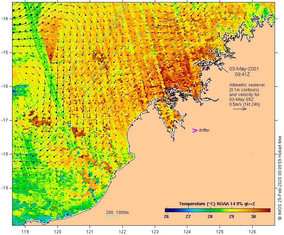Click the latitude label '-15'
Viewport: 284px width, 235px height.
[x=5, y=53]
